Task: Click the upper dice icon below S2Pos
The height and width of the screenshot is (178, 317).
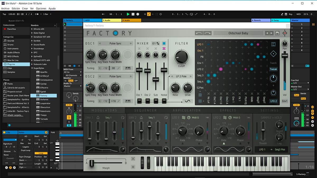Action: [200, 95]
